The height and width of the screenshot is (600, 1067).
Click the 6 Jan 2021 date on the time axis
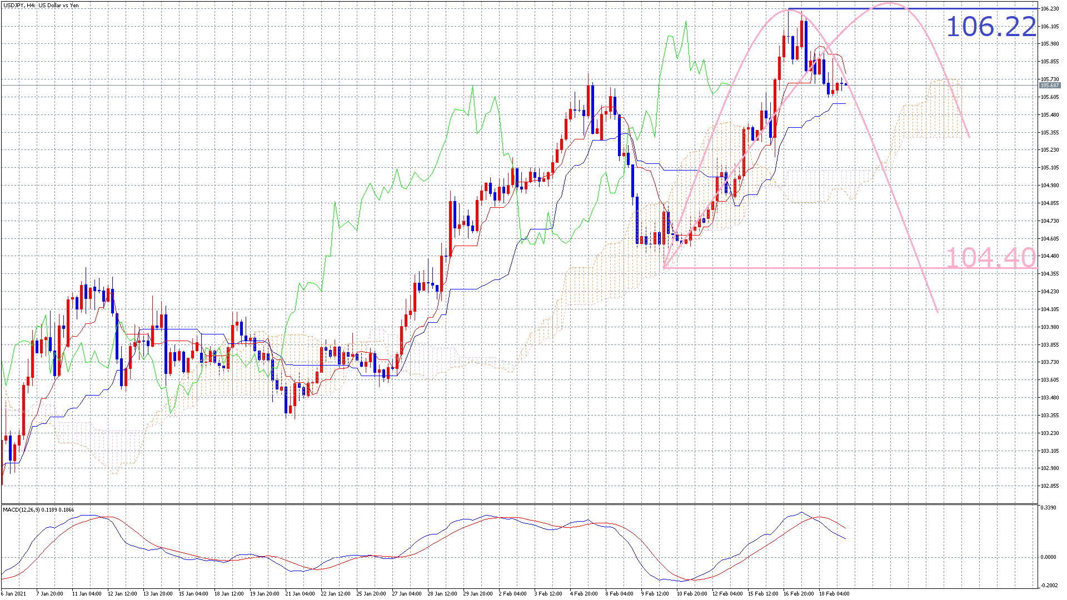pyautogui.click(x=13, y=593)
